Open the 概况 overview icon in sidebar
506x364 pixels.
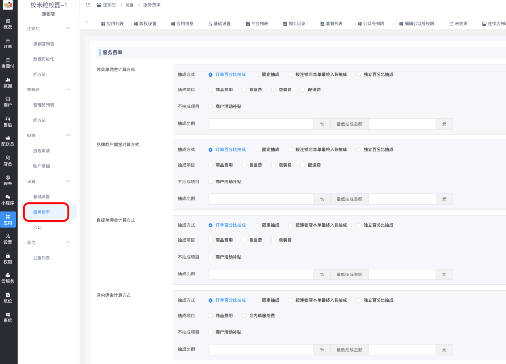pyautogui.click(x=8, y=23)
